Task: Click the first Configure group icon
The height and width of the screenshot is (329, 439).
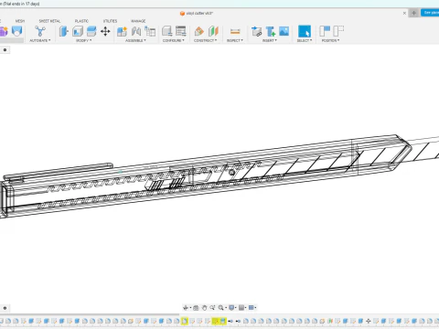Action: (x=167, y=31)
